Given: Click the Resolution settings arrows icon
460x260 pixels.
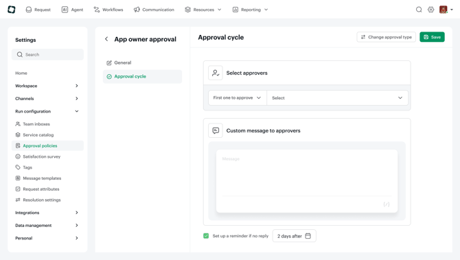Looking at the screenshot, I should [18, 200].
